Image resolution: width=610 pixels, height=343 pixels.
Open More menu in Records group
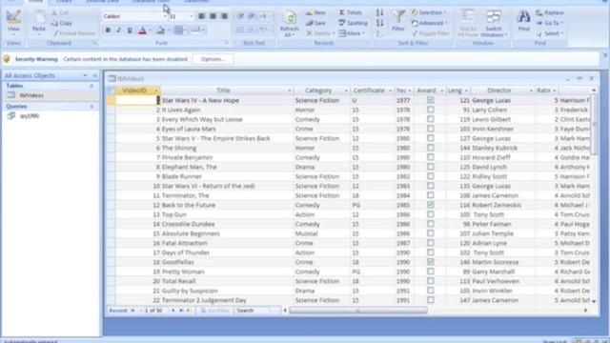point(352,34)
